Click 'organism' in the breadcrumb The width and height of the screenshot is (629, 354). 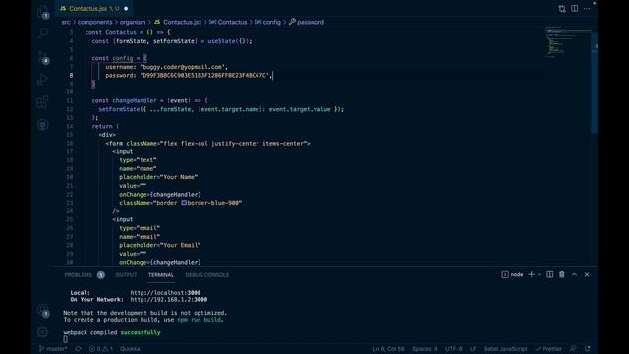[133, 22]
